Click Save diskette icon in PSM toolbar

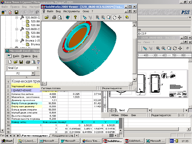(17, 12)
